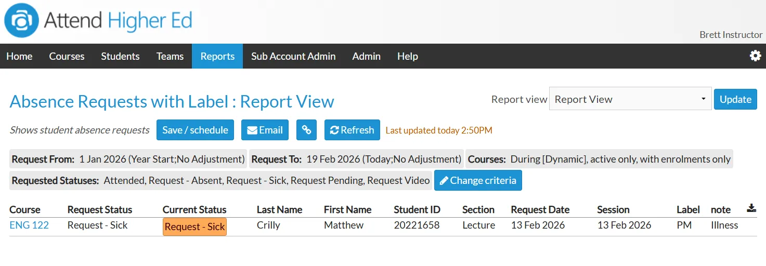The width and height of the screenshot is (766, 266).
Task: Select the PM label cell
Action: [684, 225]
